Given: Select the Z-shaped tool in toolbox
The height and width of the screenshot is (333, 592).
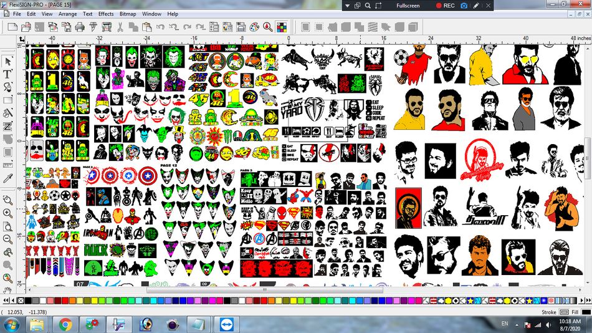Looking at the screenshot, I should click(x=7, y=126).
